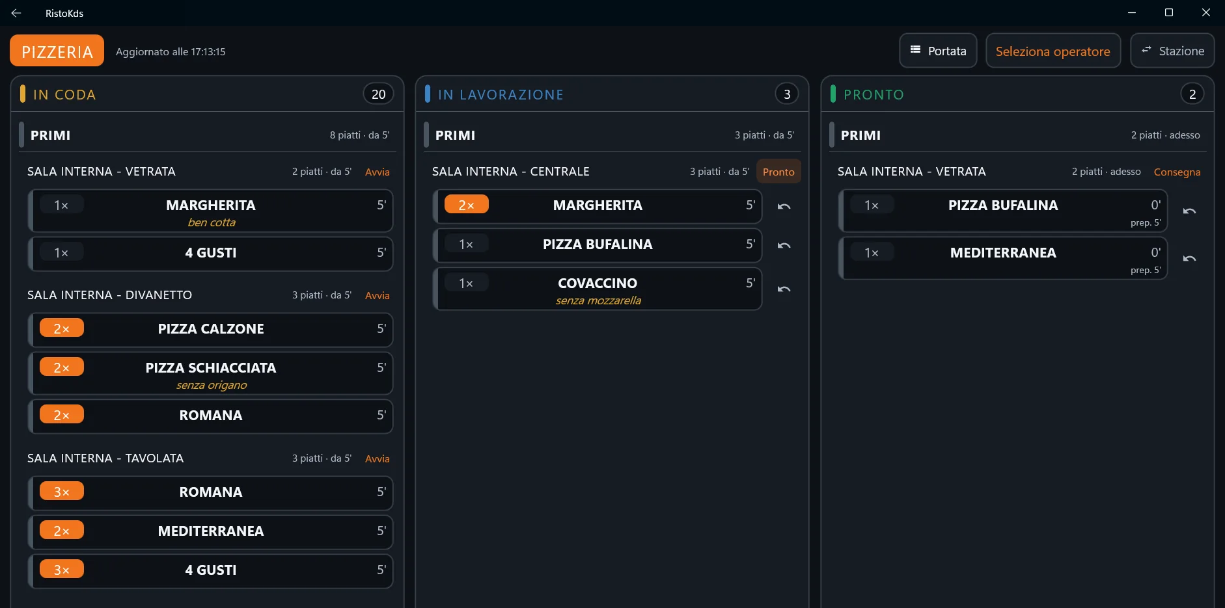The width and height of the screenshot is (1225, 608).
Task: Select the Mediterranea card in Pronto column
Action: pos(1003,258)
